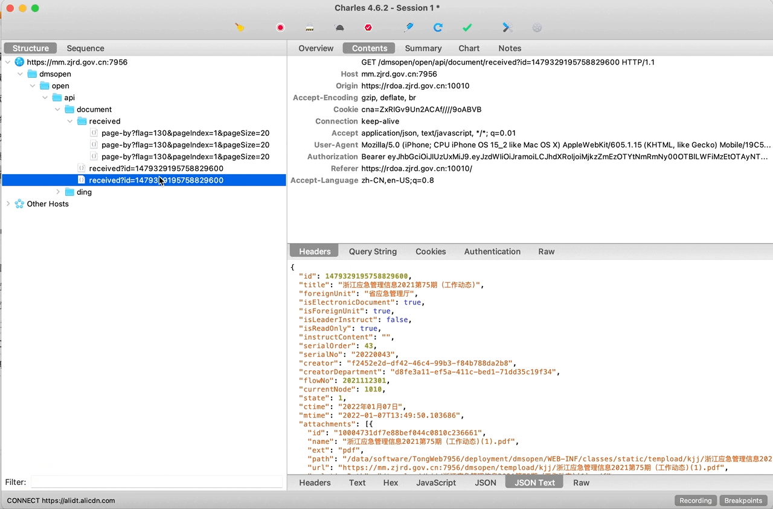This screenshot has width=773, height=509.
Task: Click the blue Repeat arrow icon
Action: (438, 27)
